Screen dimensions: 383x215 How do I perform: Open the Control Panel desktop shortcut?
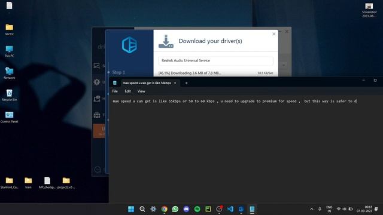[x=10, y=117]
